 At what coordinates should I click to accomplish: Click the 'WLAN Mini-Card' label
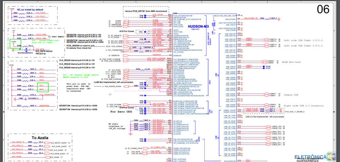tap(292, 62)
